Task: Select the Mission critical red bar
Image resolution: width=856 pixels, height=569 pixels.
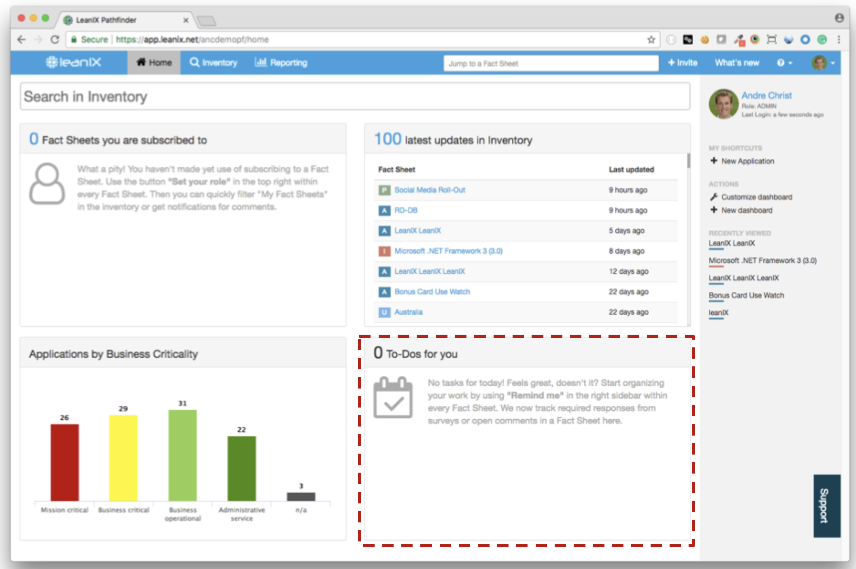Action: coord(64,461)
